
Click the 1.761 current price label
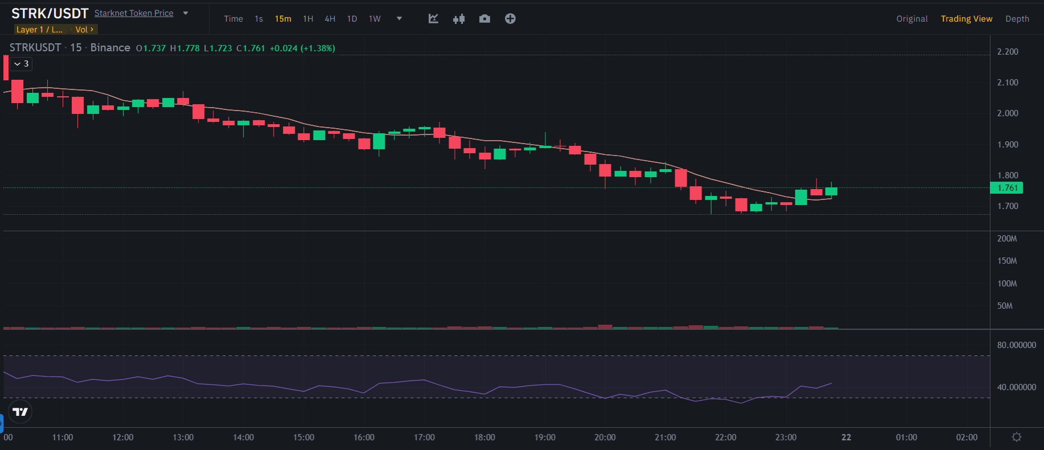(x=1006, y=188)
